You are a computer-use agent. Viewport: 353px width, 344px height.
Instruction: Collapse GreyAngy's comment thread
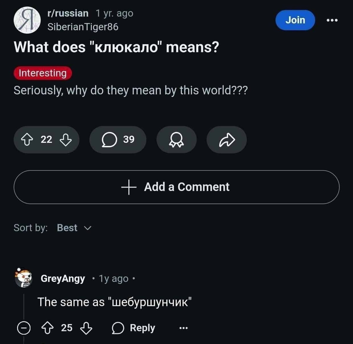24,328
